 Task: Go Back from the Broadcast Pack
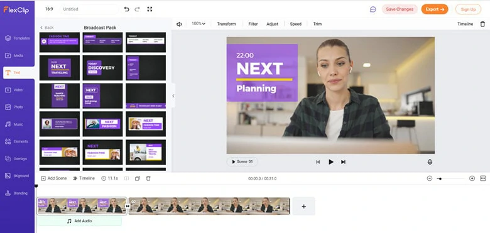tap(47, 28)
